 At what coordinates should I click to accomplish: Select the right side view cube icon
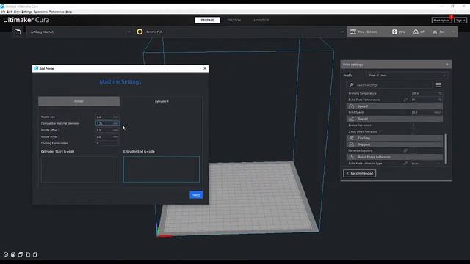point(35,254)
